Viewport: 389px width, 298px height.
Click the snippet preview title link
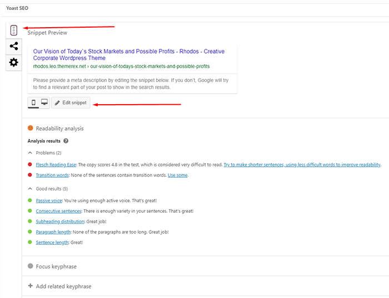[129, 55]
